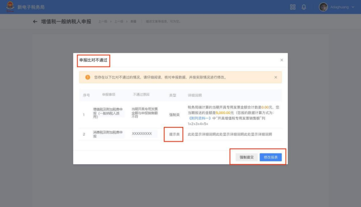Click the 本级 breadcrumb item
This screenshot has width=361, height=207.
pos(133,22)
